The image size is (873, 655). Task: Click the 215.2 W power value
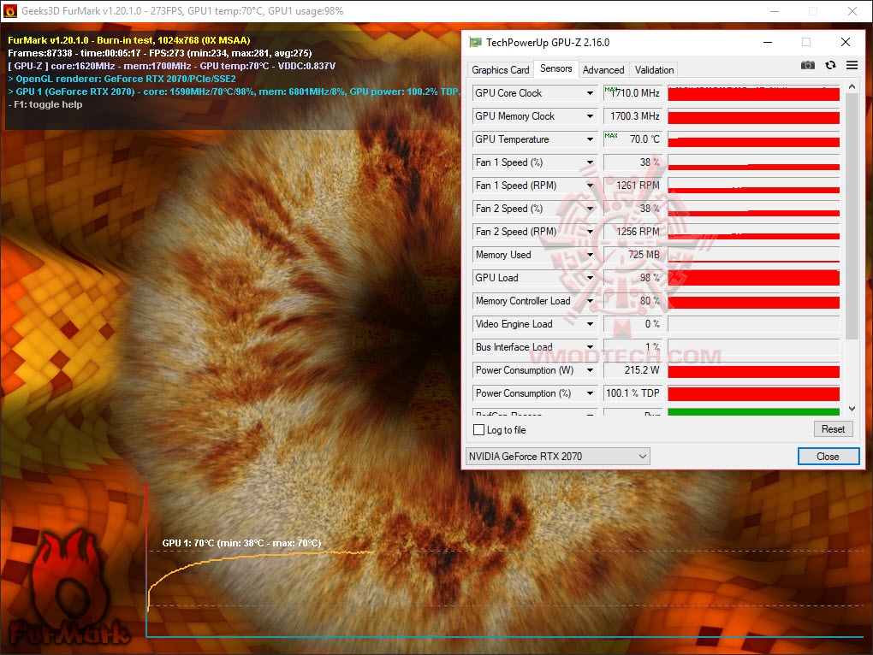coord(633,369)
